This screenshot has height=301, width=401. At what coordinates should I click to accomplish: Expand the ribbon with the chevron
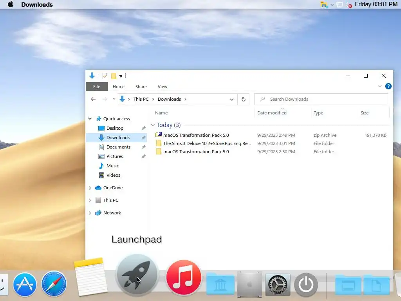point(380,87)
